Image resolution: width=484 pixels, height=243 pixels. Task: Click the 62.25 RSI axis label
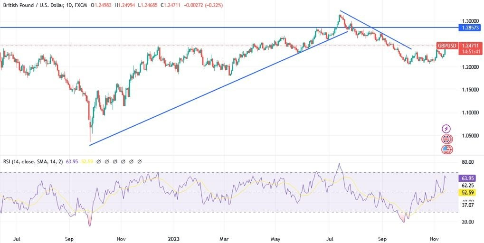click(x=469, y=185)
